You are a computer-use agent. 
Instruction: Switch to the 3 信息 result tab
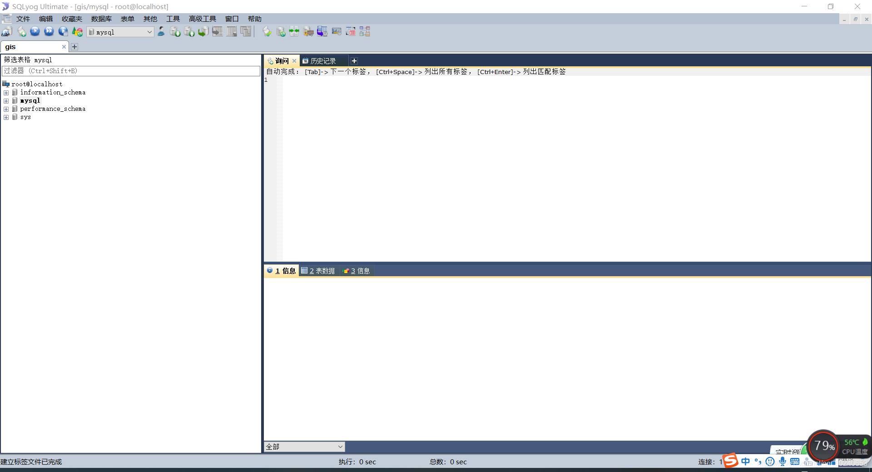(357, 271)
